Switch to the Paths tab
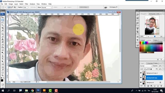This screenshot has height=93, width=165. point(156,63)
